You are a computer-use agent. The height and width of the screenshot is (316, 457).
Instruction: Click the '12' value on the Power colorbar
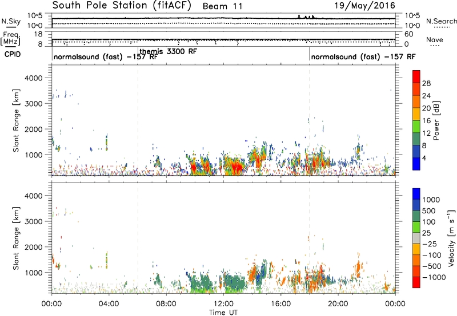coord(426,133)
